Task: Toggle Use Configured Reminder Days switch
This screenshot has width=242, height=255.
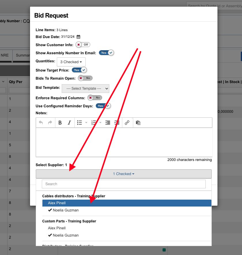Action: tap(103, 106)
